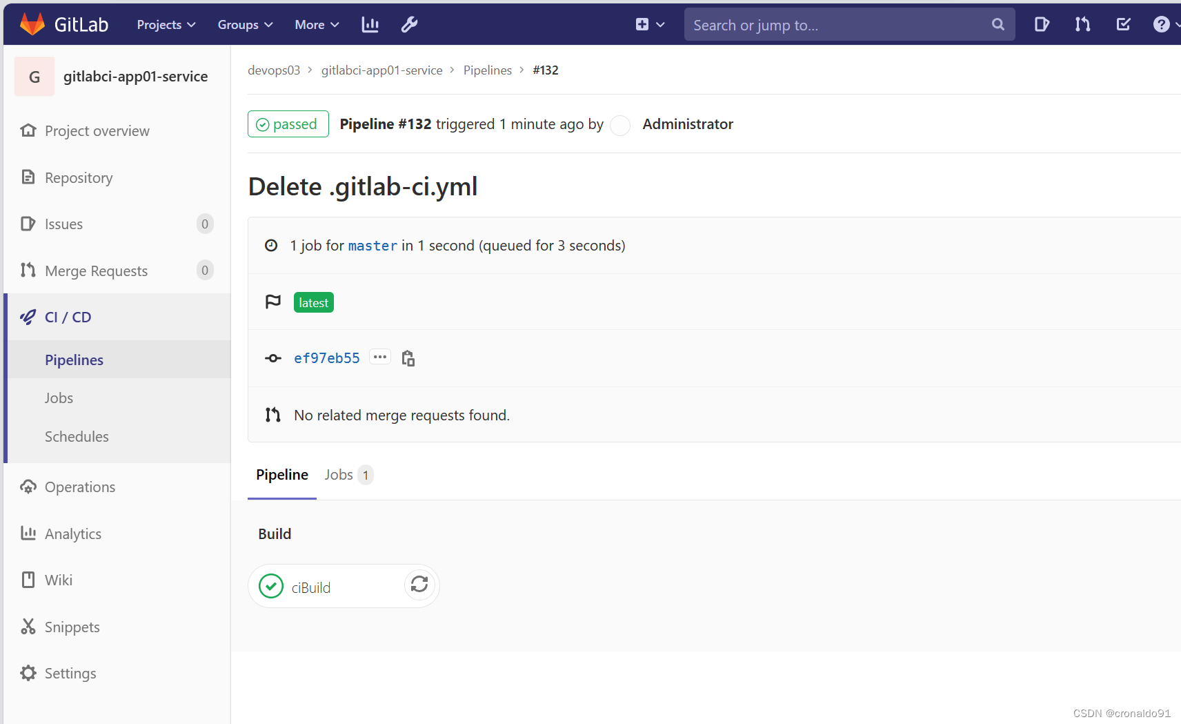Open the Issues icon in top navbar
Viewport: 1181px width, 724px height.
[x=1042, y=25]
